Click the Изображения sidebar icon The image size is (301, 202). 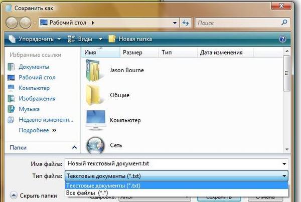coord(11,99)
